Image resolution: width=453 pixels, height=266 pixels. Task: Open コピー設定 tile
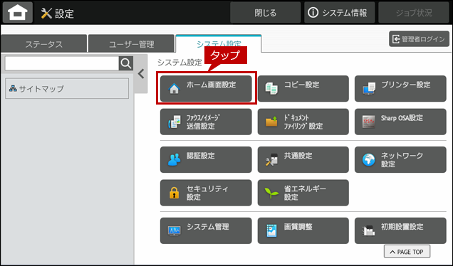[303, 89]
